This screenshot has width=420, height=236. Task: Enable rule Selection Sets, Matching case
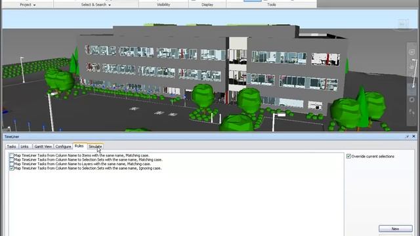pyautogui.click(x=12, y=159)
